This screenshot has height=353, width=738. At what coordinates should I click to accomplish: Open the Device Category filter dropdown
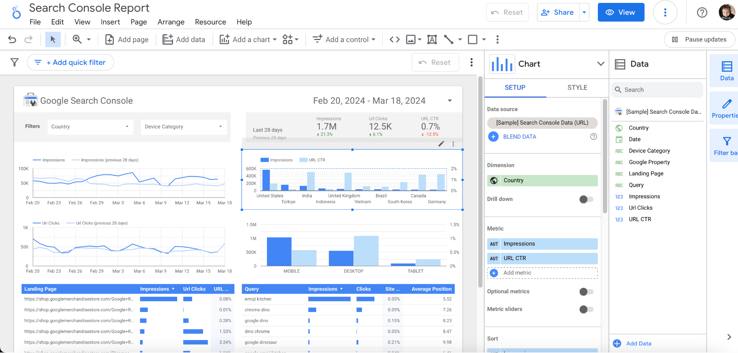[x=183, y=126]
